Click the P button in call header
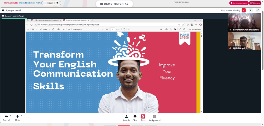This screenshot has width=264, height=126. (x=251, y=10)
